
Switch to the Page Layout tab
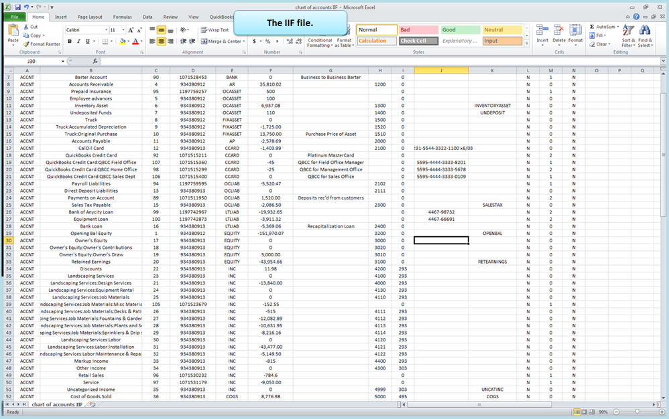click(90, 17)
